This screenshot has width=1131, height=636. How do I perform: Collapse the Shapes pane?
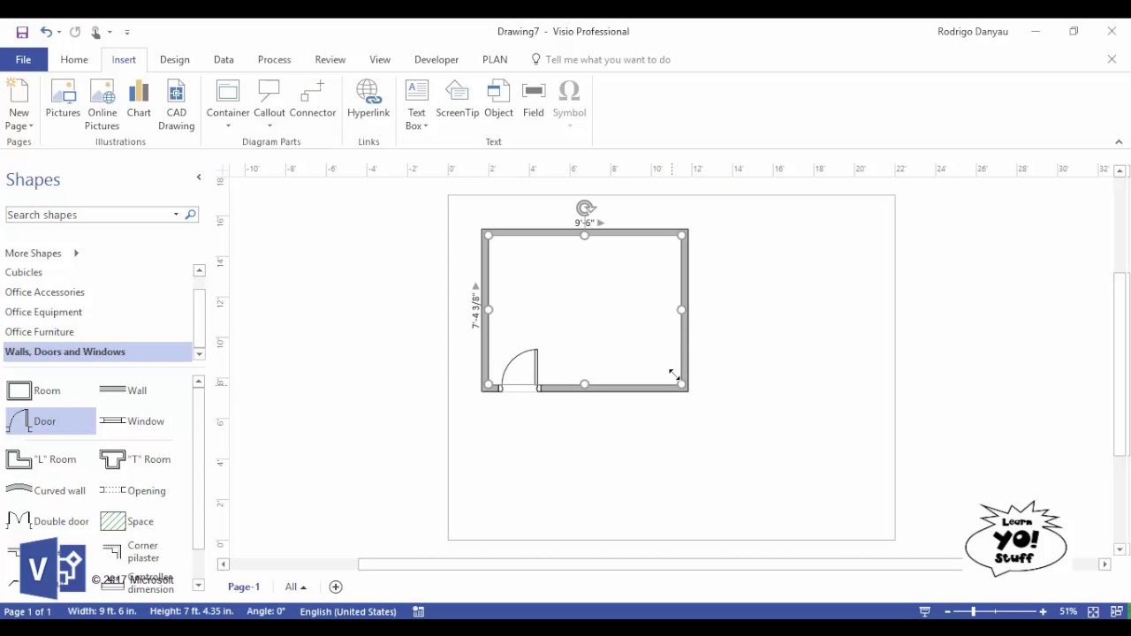click(199, 178)
